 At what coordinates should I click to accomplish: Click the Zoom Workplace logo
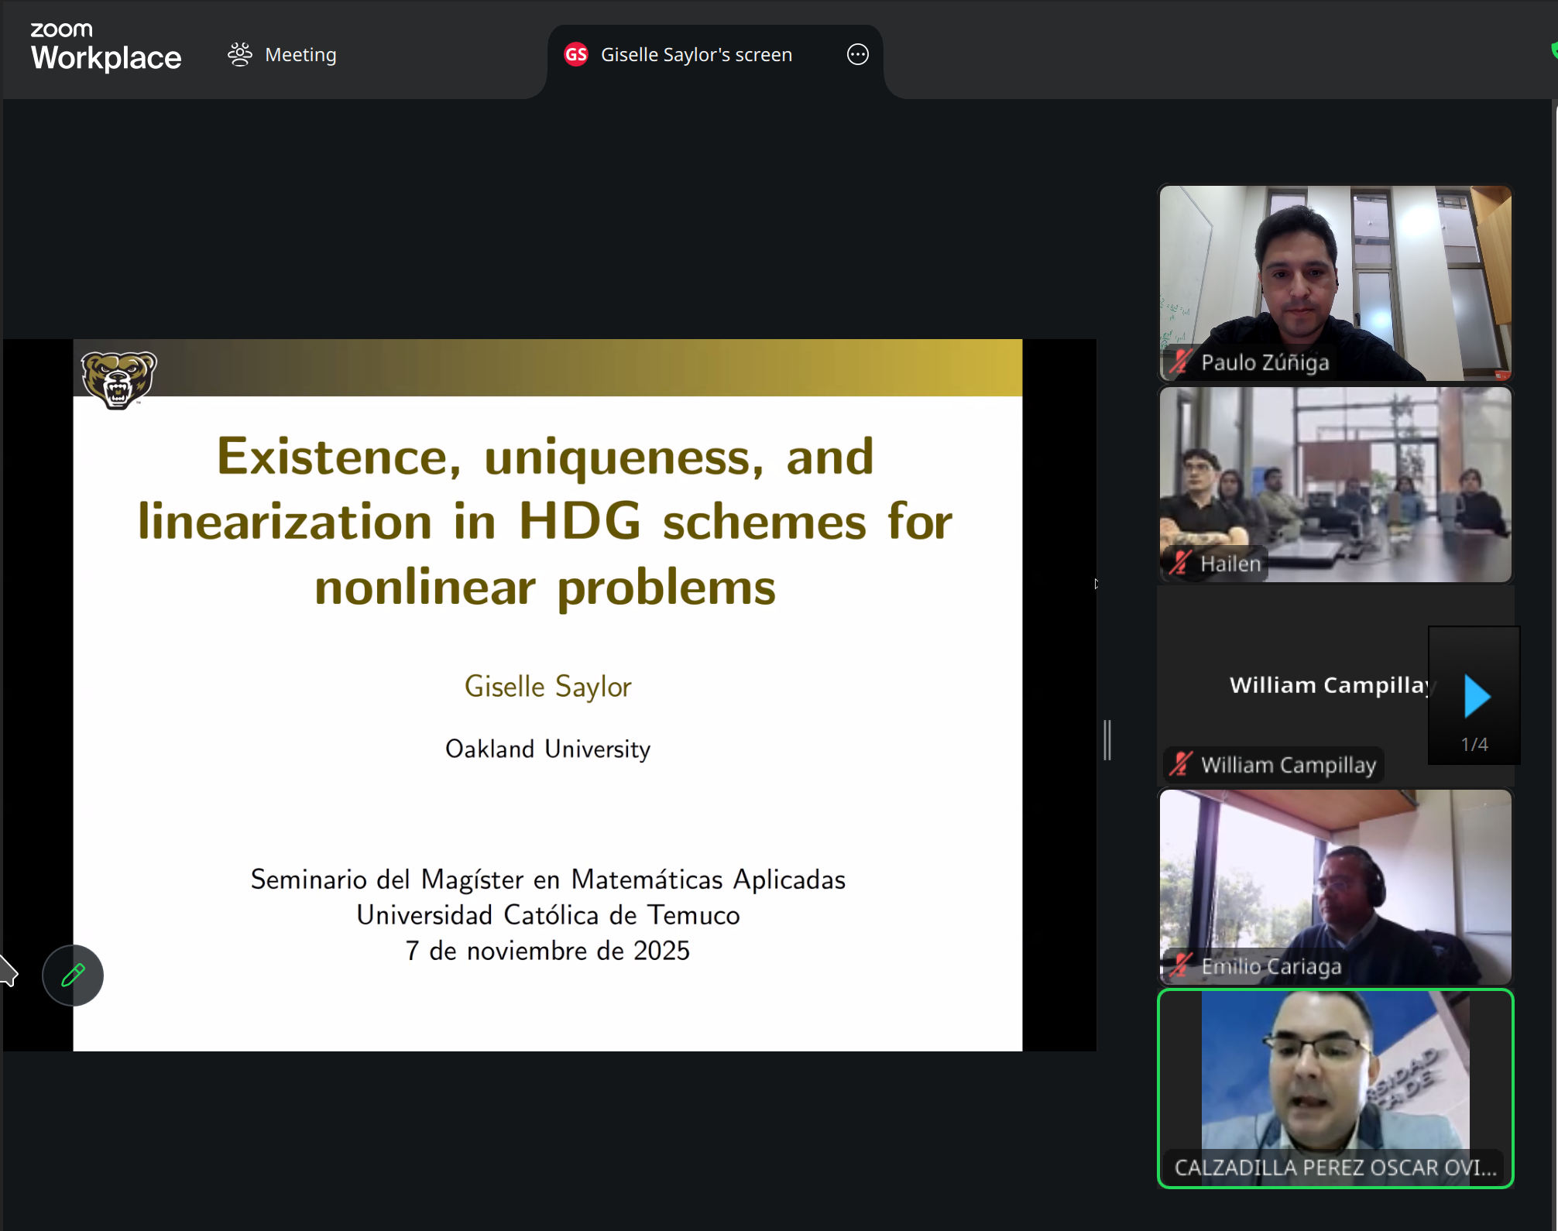105,48
